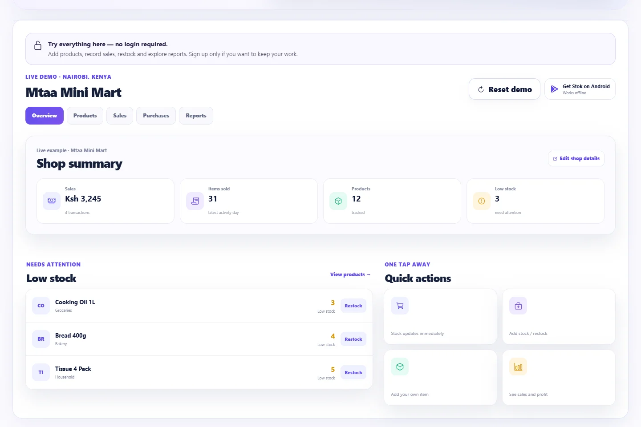The width and height of the screenshot is (641, 427).
Task: Restock Bread 400g
Action: [x=353, y=339]
